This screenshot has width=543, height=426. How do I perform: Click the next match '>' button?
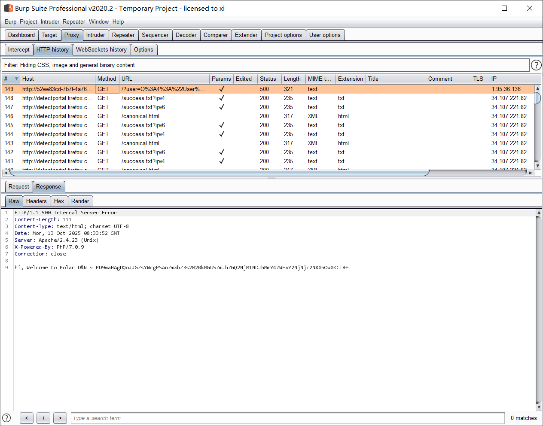(x=60, y=418)
